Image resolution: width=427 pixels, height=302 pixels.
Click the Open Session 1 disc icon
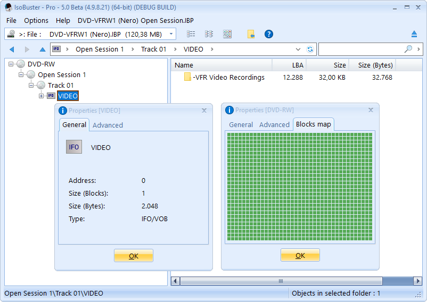31,74
